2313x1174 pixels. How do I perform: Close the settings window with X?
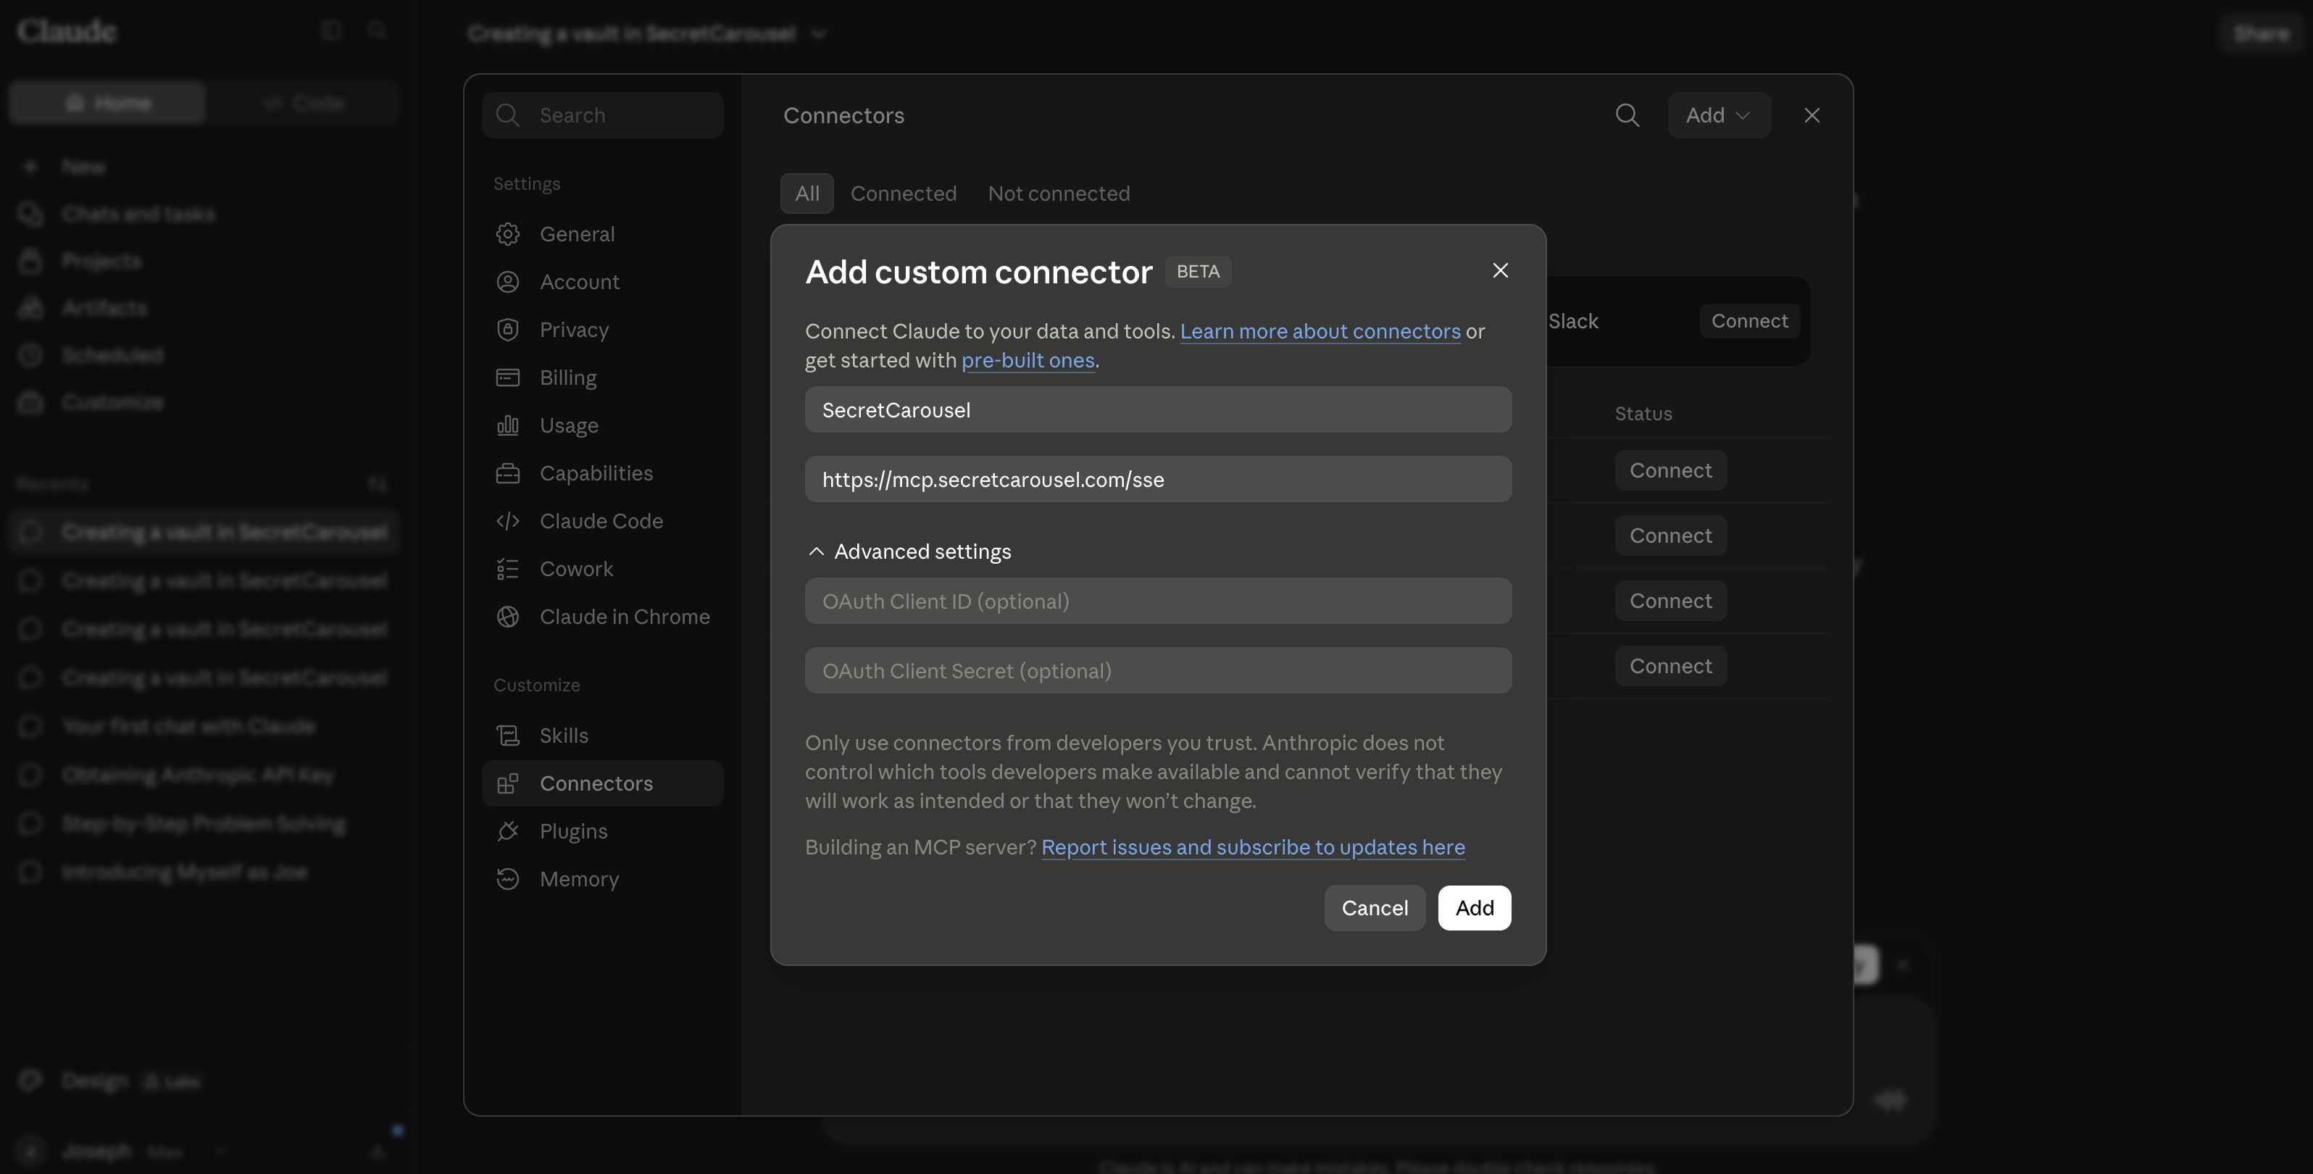1811,115
